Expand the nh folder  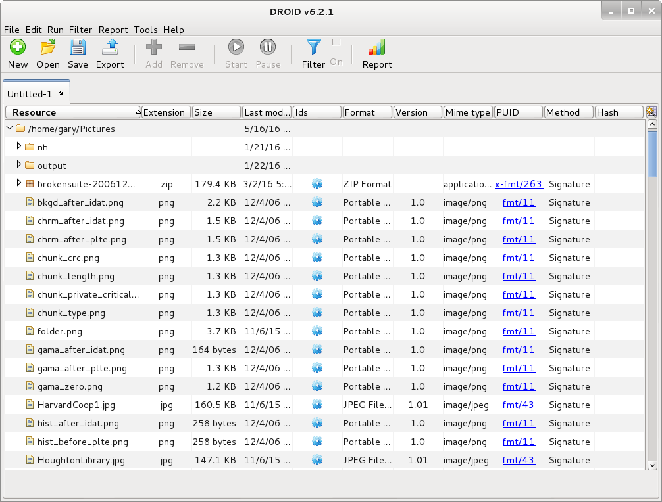19,147
